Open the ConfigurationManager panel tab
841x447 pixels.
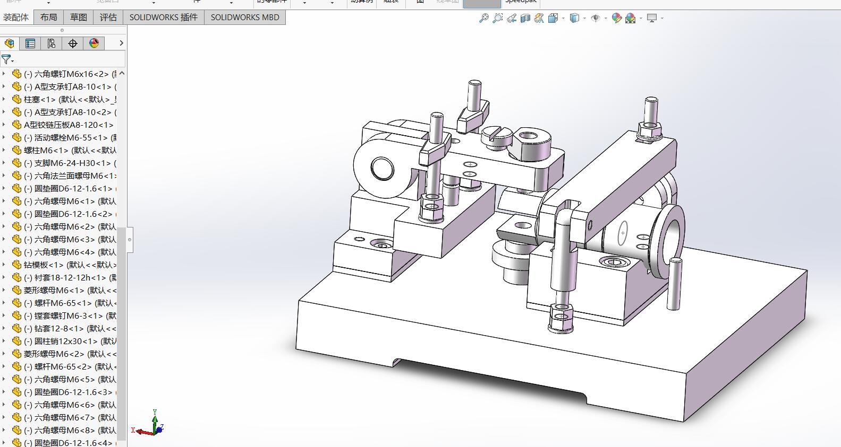(52, 43)
